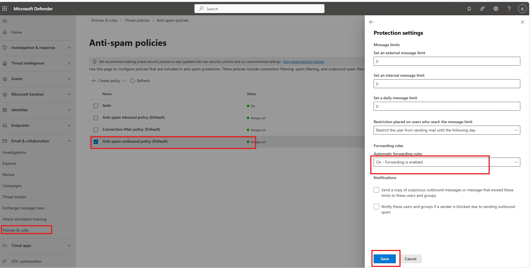Enable notify users if sender is blocked
This screenshot has width=530, height=268.
(x=376, y=207)
